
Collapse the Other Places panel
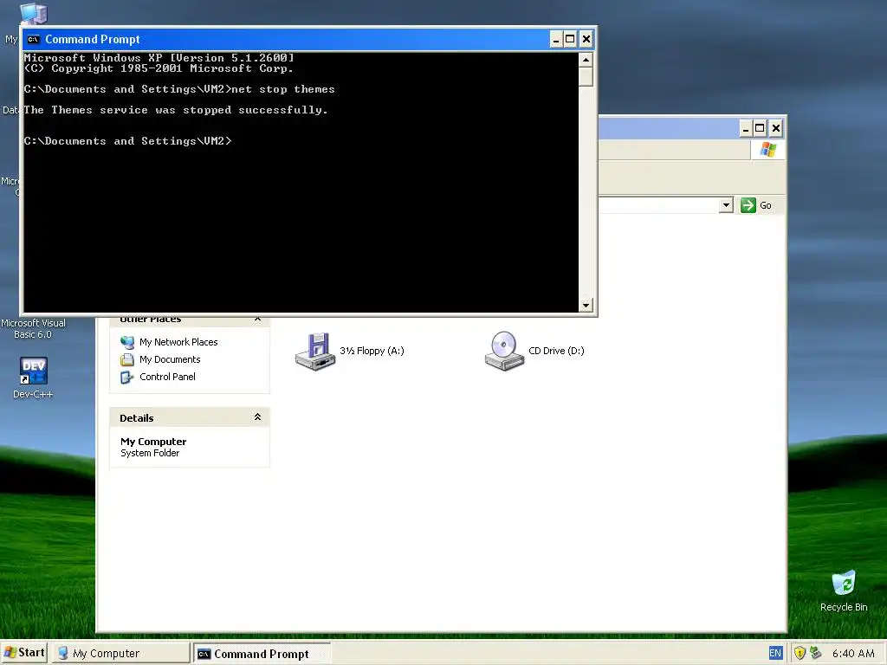tap(257, 320)
